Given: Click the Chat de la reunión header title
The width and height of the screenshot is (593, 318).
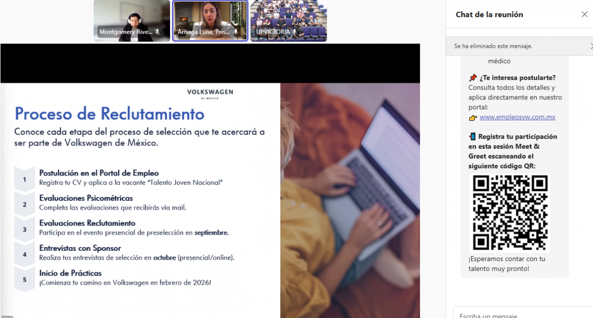Looking at the screenshot, I should point(489,14).
